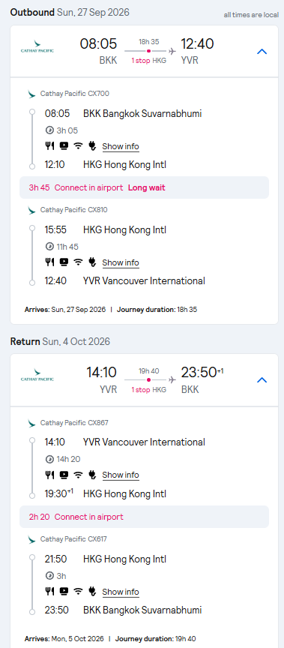284x648 pixels.
Task: Click the 3h 45 Long wait connection banner
Action: (x=144, y=187)
